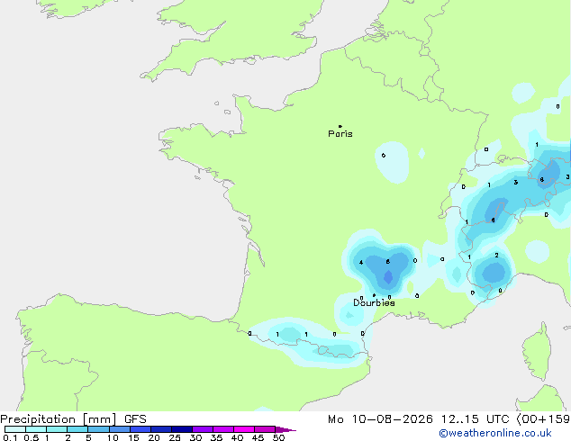Select the 40–45 mm magenta legend swatch
571x441 pixels.
point(244,429)
